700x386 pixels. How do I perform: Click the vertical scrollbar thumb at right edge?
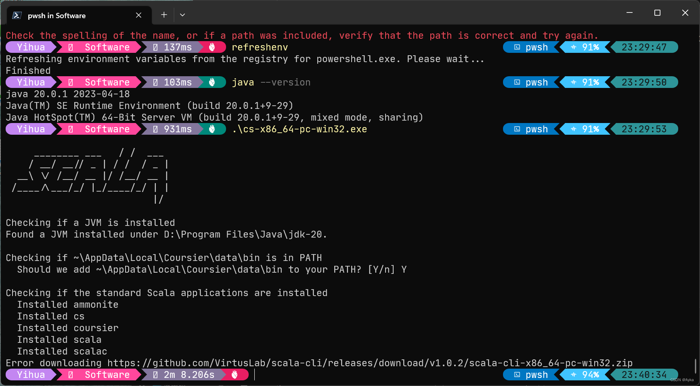tap(696, 366)
